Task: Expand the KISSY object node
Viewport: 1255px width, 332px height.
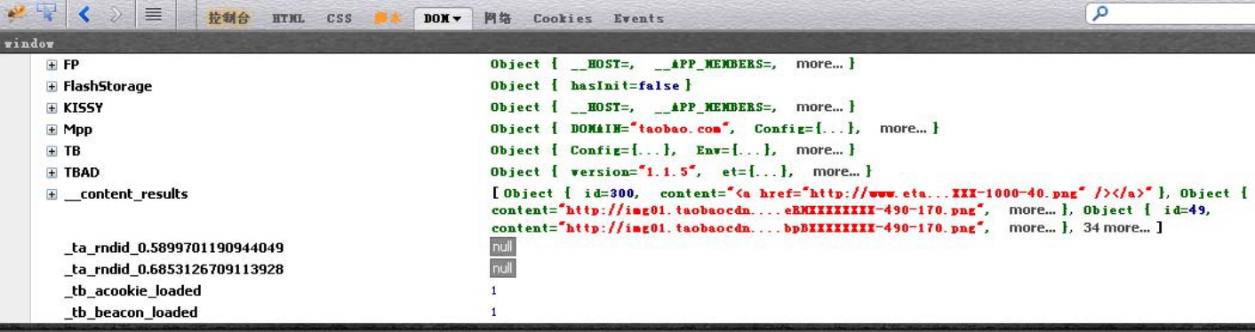Action: (x=52, y=107)
